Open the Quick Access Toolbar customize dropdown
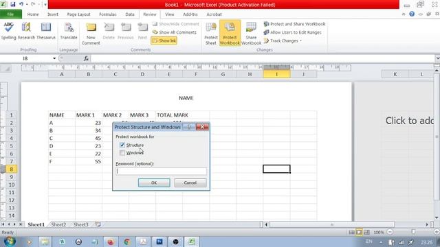This screenshot has width=440, height=247. [x=45, y=5]
